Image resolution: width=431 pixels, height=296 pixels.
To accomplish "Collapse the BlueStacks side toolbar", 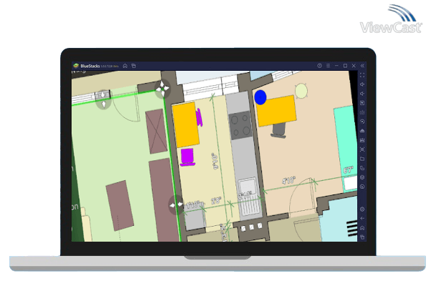I will click(x=362, y=66).
